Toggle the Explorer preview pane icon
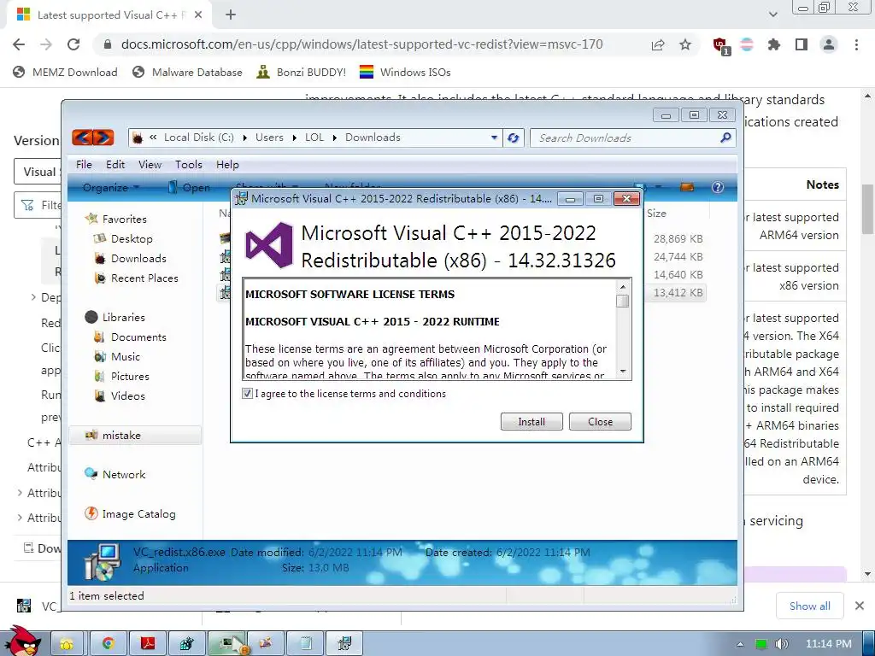 pyautogui.click(x=687, y=187)
